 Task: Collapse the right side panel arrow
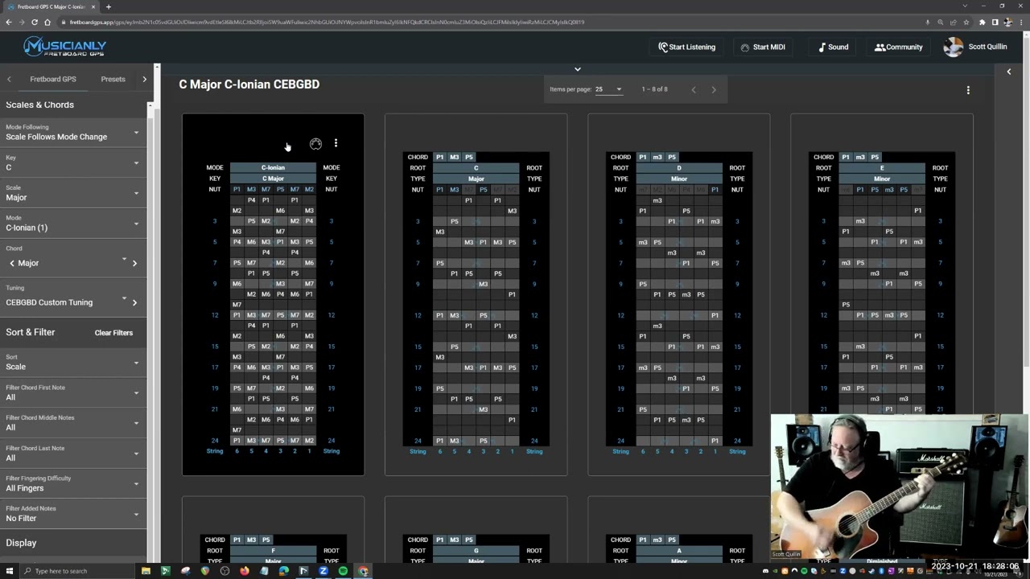[1009, 72]
